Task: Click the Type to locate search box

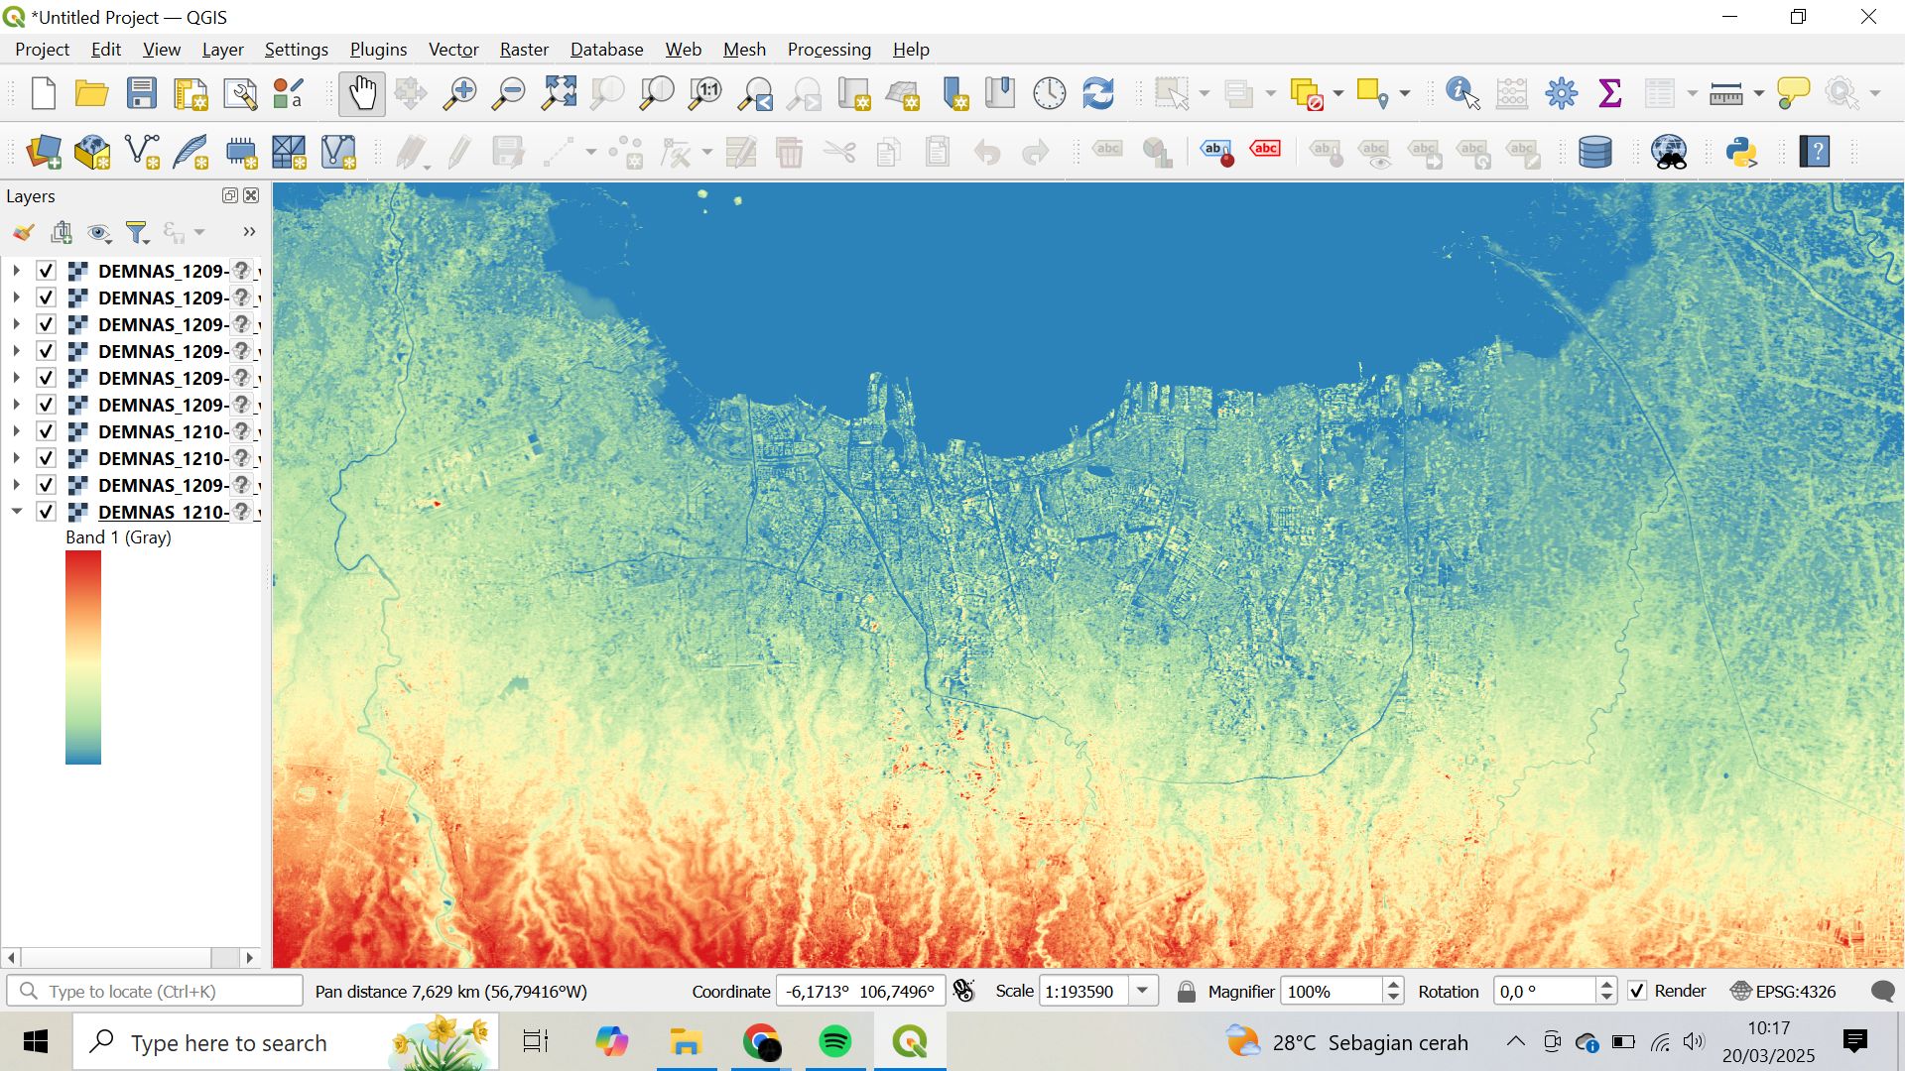Action: (x=155, y=991)
